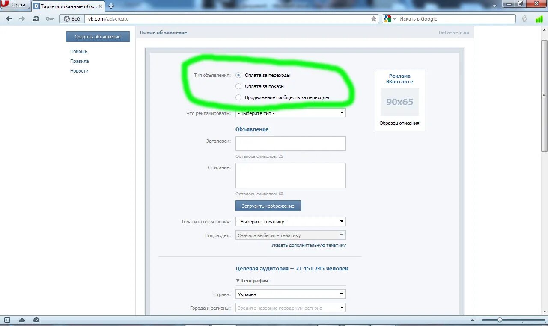The height and width of the screenshot is (326, 548).
Task: Click the Opera Turbo mouse icon
Action: [524, 19]
